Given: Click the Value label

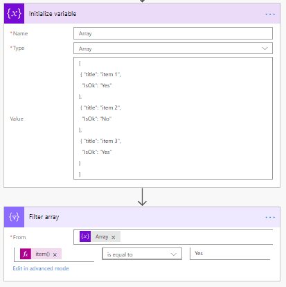Looking at the screenshot, I should [x=17, y=119].
